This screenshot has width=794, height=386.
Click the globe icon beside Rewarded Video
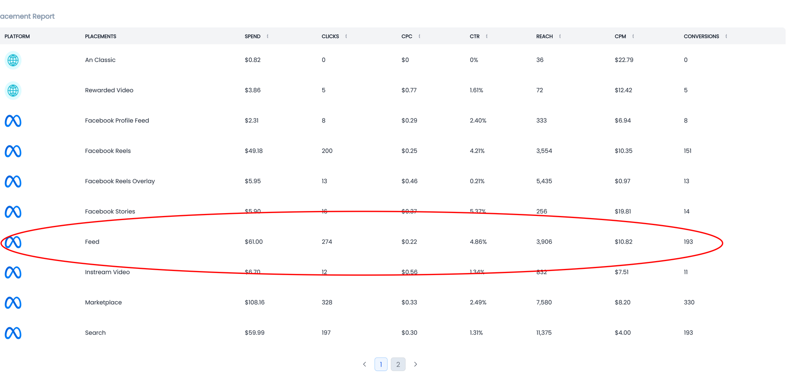click(13, 91)
